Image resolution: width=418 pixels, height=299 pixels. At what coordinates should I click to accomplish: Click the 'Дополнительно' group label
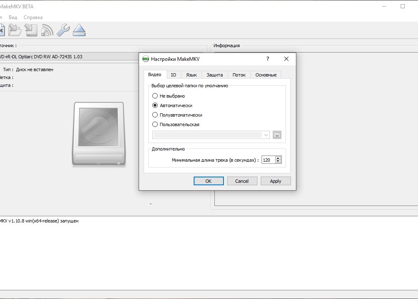click(x=168, y=149)
